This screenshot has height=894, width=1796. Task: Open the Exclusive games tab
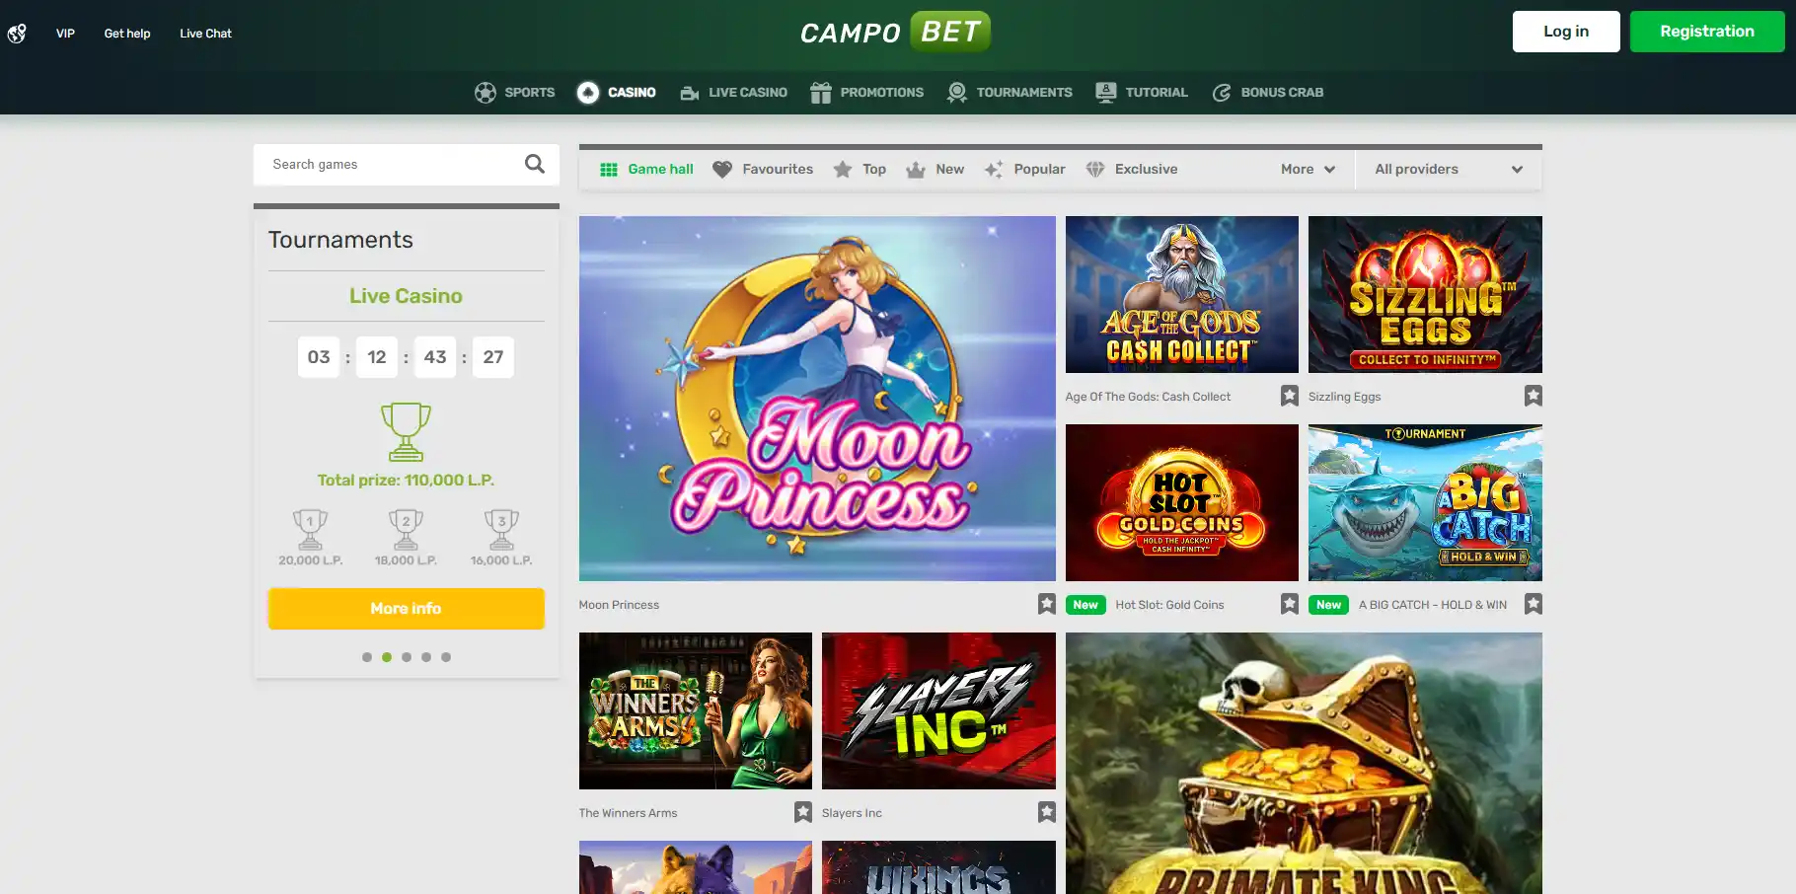tap(1132, 170)
